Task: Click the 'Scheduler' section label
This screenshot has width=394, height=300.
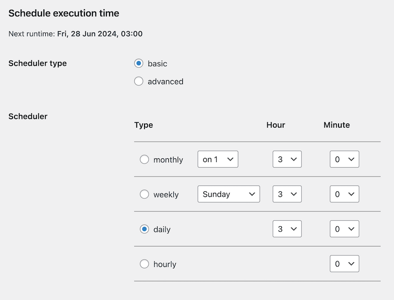Action: click(28, 116)
